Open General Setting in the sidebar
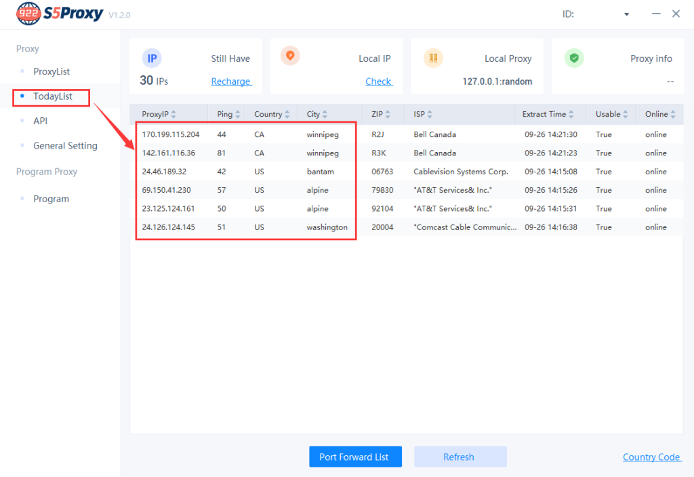 pyautogui.click(x=65, y=145)
